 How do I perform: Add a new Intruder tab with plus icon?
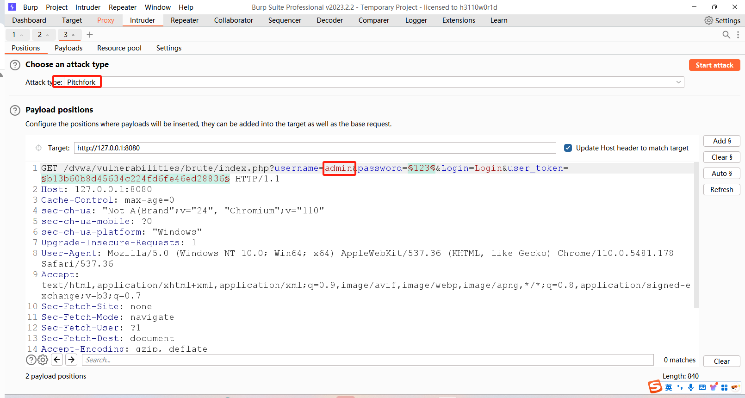point(90,35)
